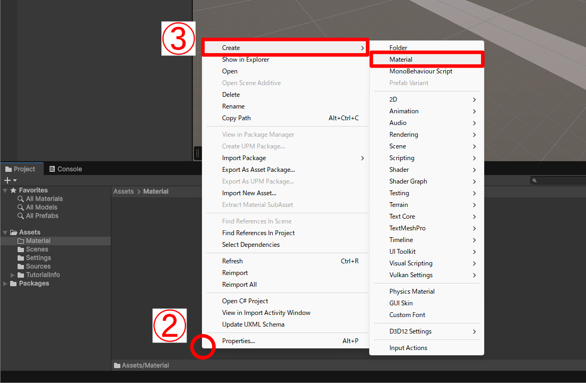
Task: Collapse the Assets tree node
Action: tap(5, 232)
